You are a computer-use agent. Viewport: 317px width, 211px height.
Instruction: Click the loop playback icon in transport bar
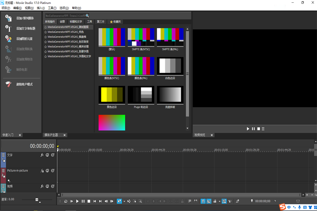point(66,201)
